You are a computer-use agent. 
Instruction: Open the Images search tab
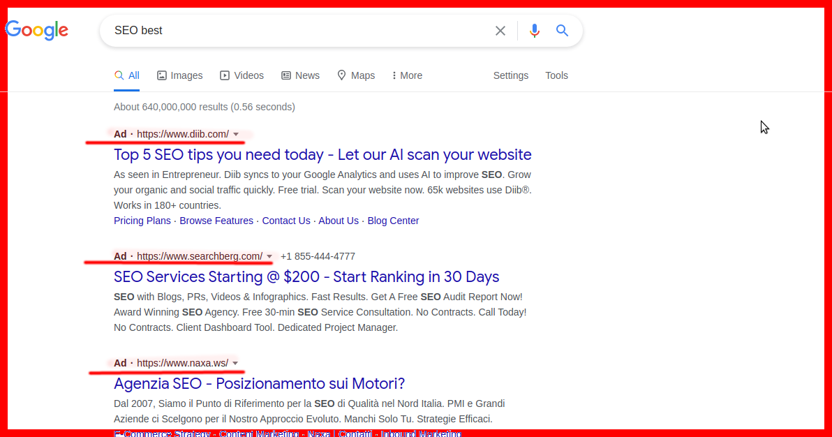point(179,75)
